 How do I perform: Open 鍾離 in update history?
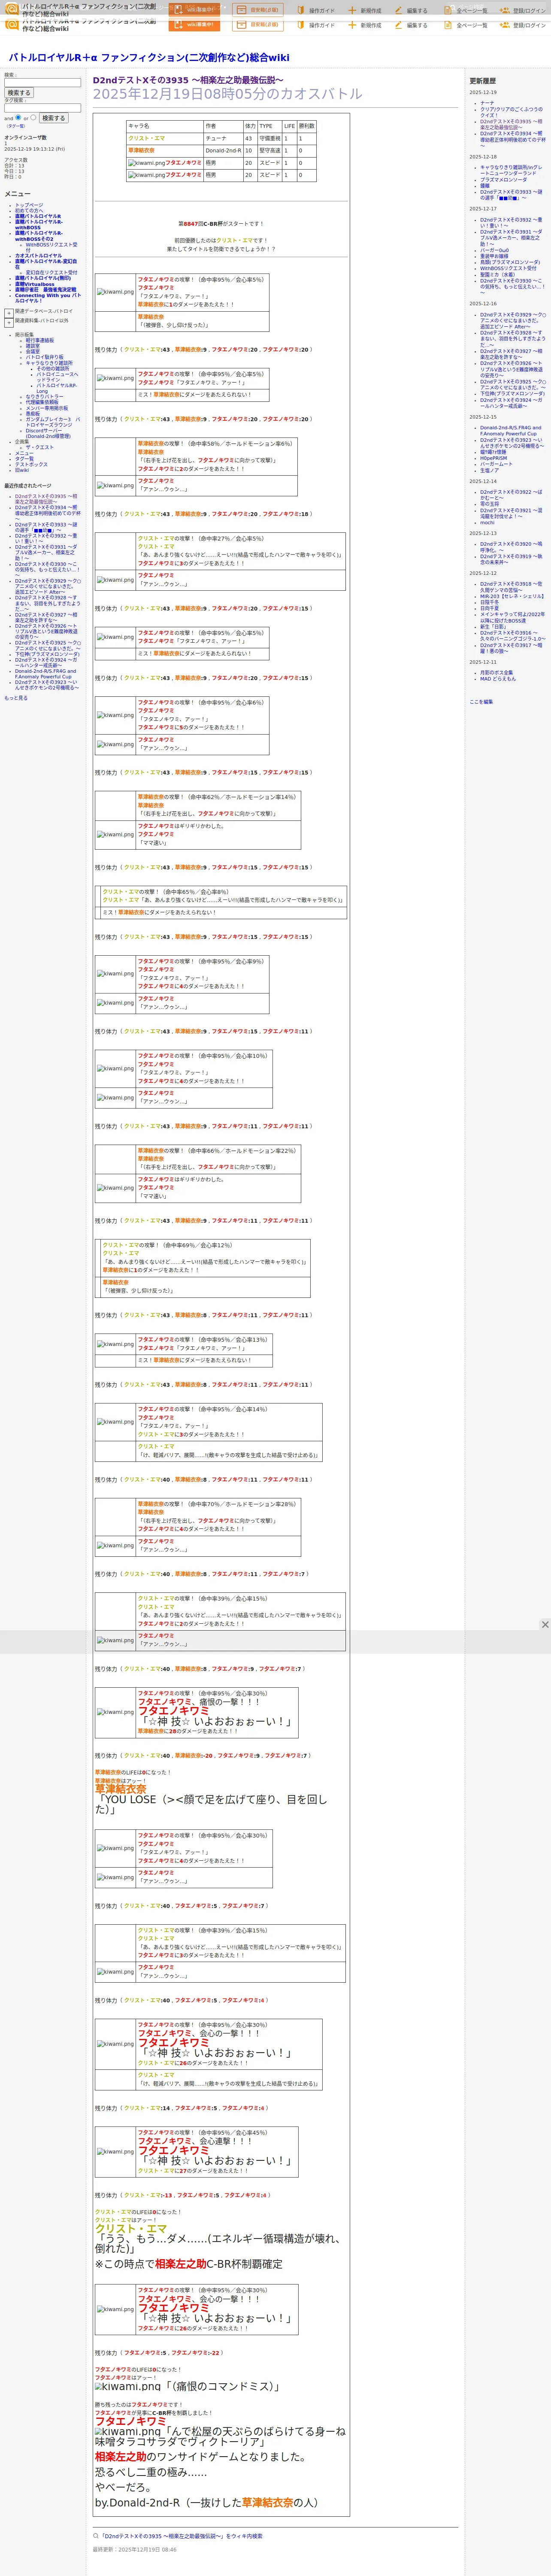485,185
